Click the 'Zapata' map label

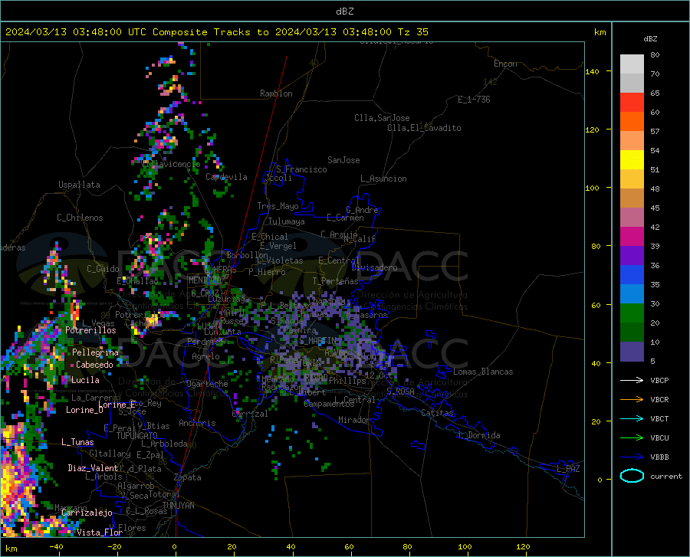coord(188,477)
